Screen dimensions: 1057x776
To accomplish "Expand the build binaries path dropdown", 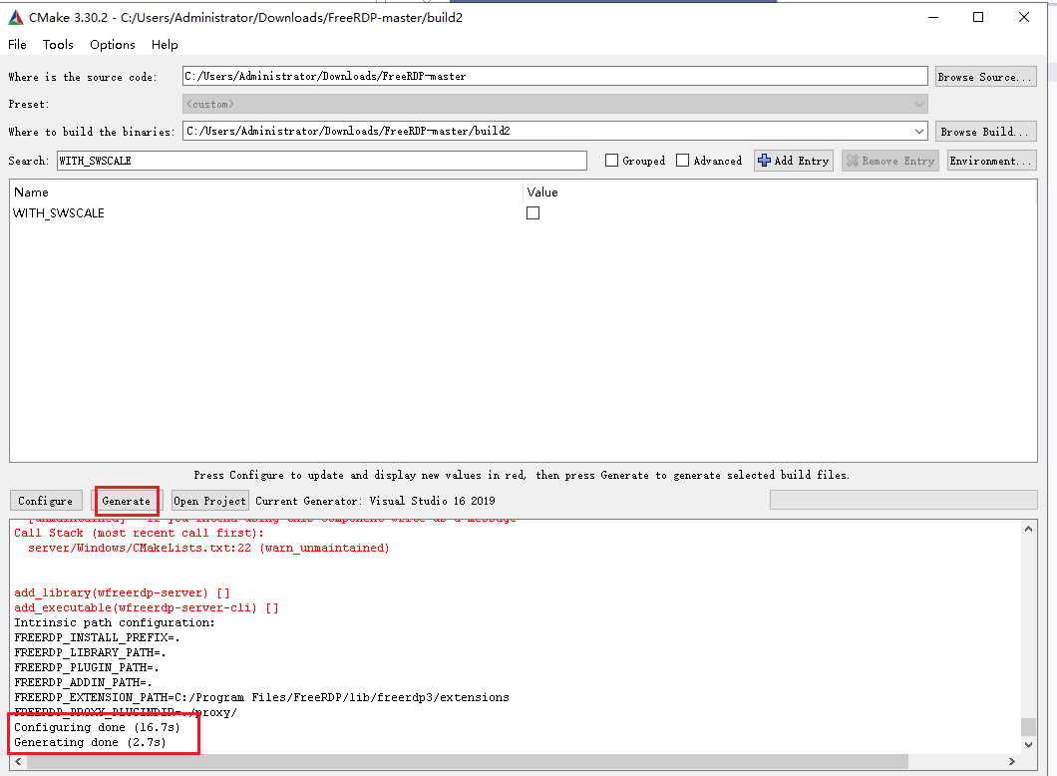I will coord(918,131).
